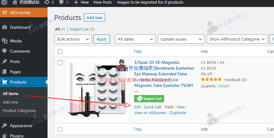Switch to Import List (1) filter
This screenshot has width=274, height=138.
pyautogui.click(x=82, y=29)
